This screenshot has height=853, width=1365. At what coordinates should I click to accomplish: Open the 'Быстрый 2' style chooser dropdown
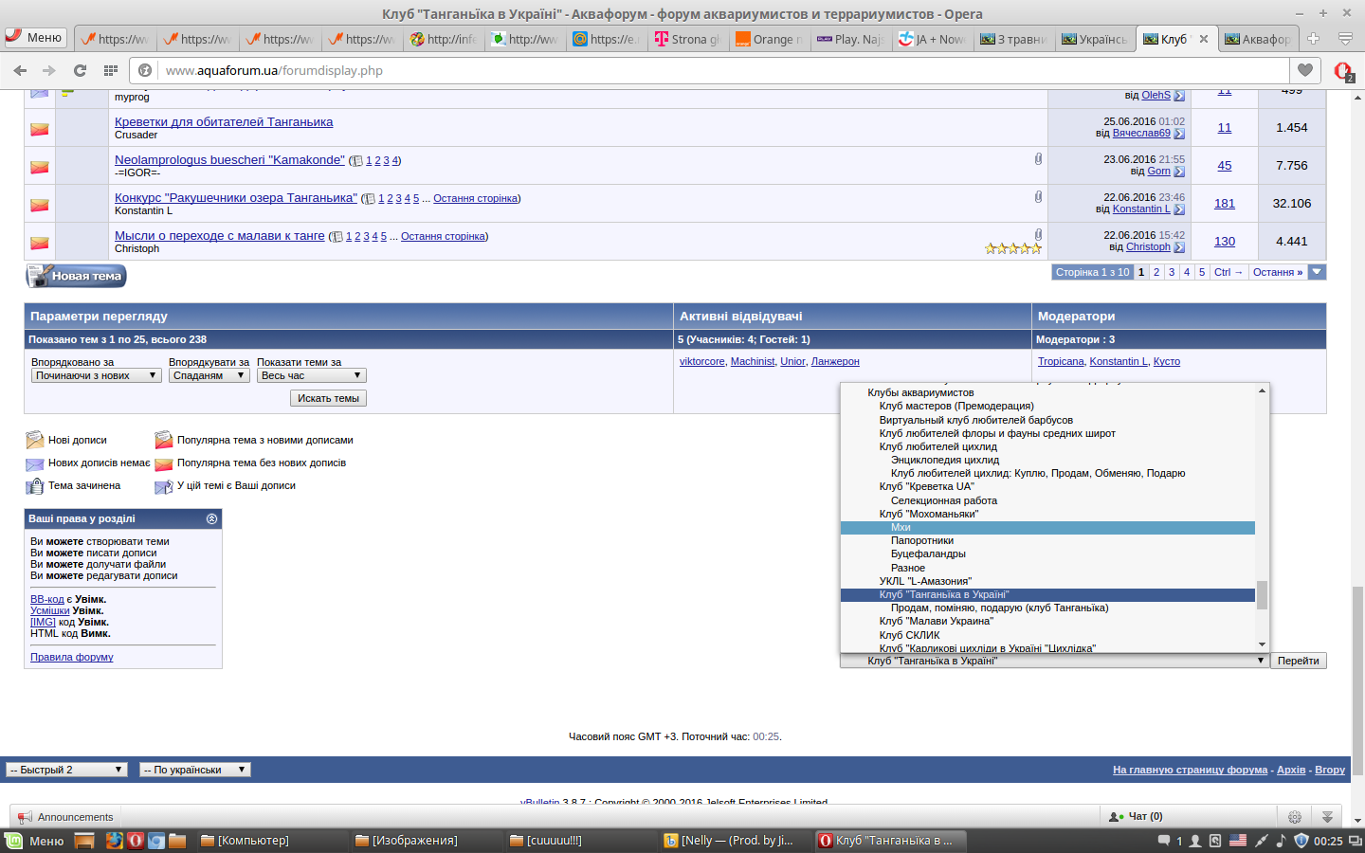click(x=66, y=770)
